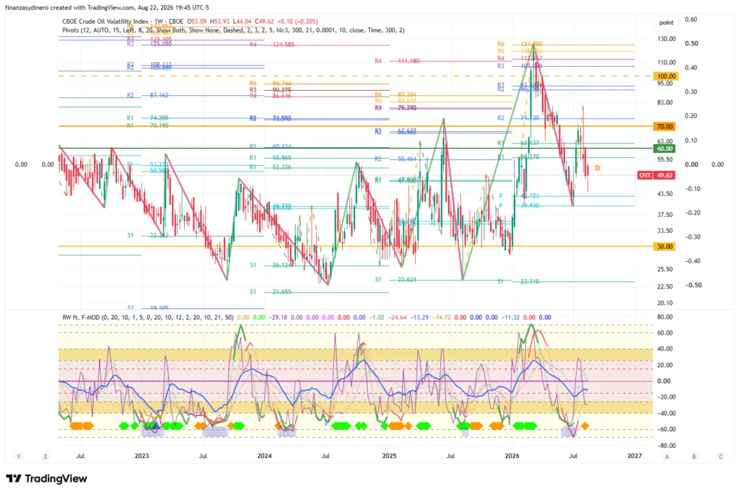The height and width of the screenshot is (494, 739).
Task: Click the orange D dividend marker
Action: pyautogui.click(x=597, y=168)
